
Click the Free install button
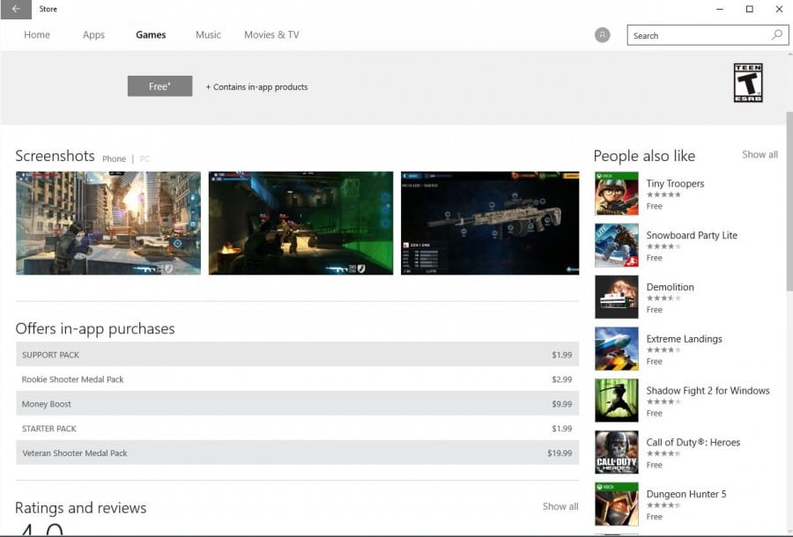159,85
